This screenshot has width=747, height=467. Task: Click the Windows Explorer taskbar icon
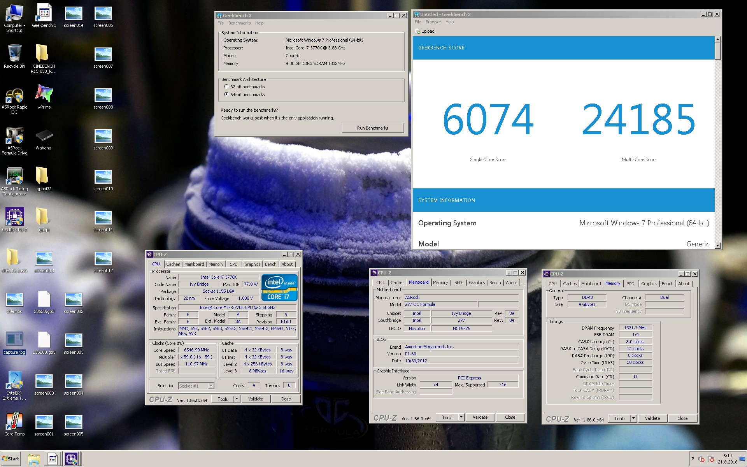click(34, 459)
